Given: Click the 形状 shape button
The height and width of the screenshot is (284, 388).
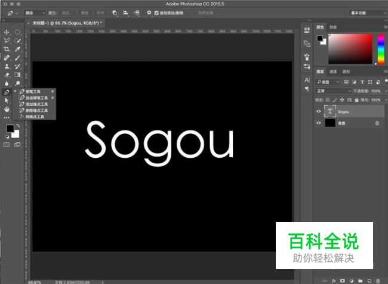Looking at the screenshot, I should click(100, 13).
